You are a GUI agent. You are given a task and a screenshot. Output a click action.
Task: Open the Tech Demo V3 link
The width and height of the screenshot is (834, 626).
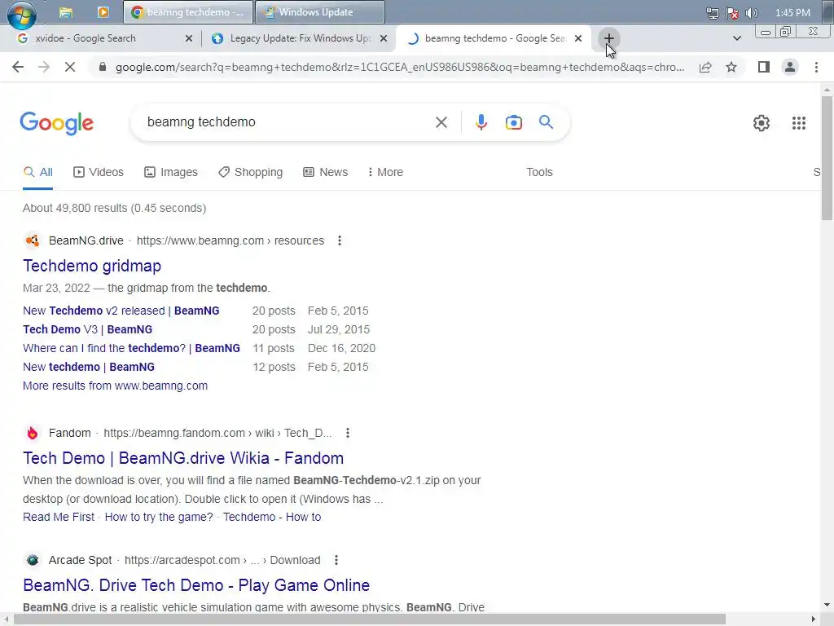point(87,329)
